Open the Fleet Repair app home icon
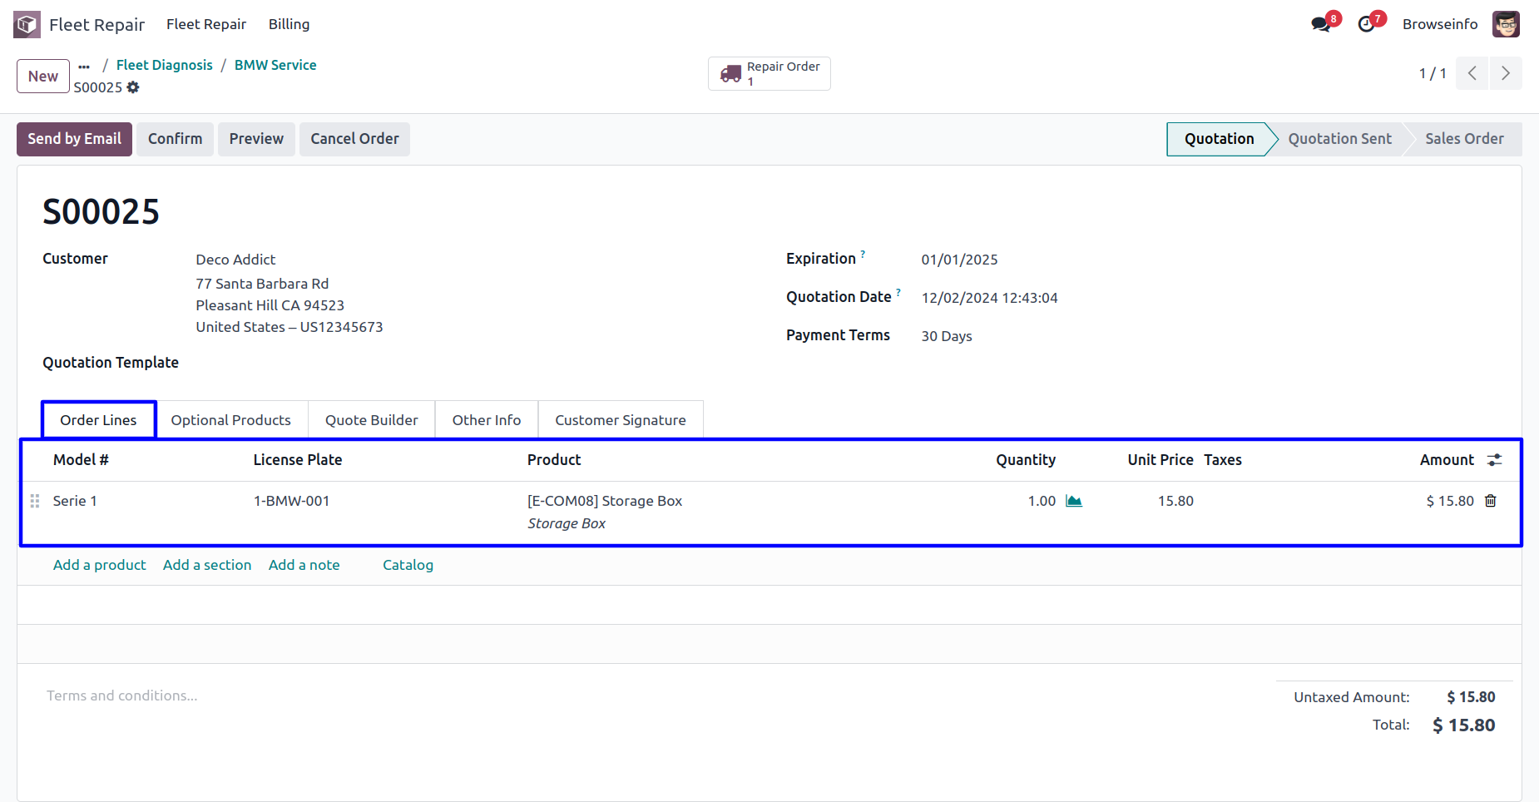 click(x=27, y=24)
